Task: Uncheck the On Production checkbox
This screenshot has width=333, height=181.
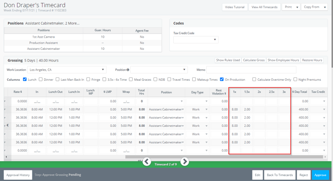Action: [222, 79]
